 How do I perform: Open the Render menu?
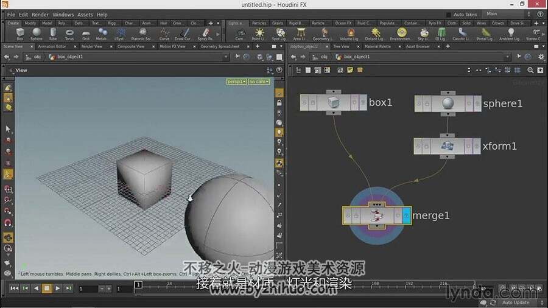pos(40,15)
